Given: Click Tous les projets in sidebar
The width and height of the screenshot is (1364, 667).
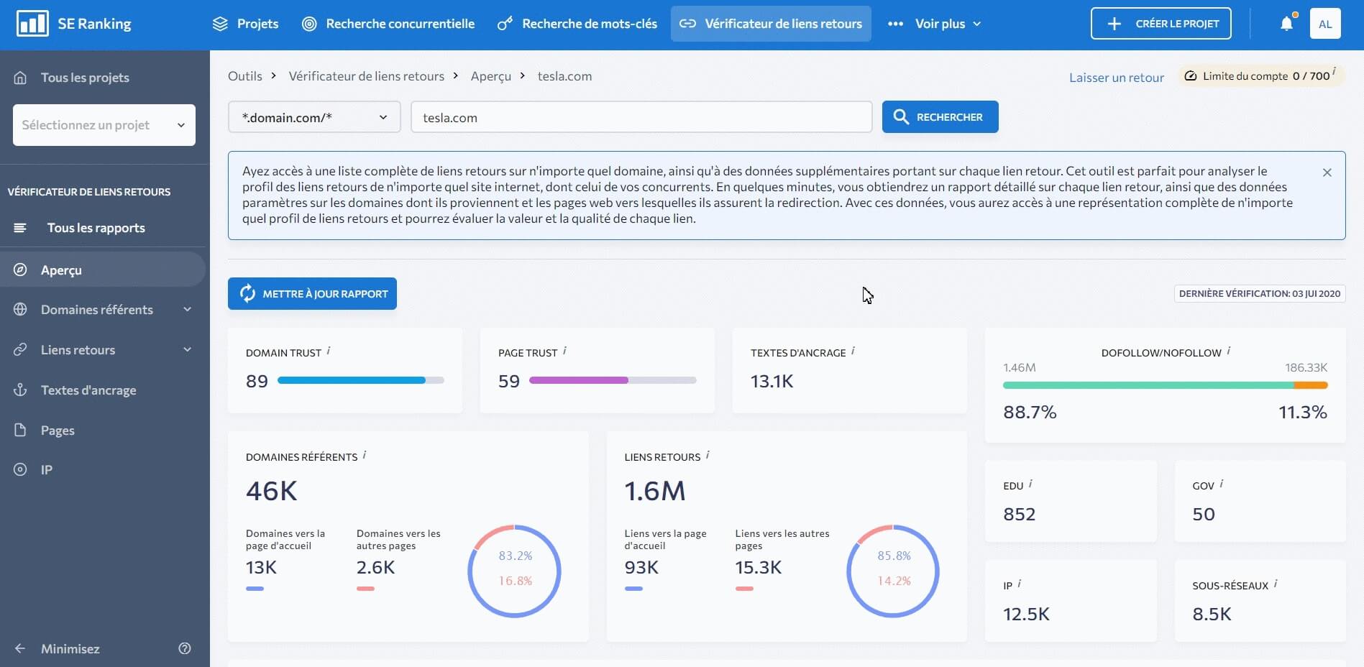Looking at the screenshot, I should coord(85,78).
